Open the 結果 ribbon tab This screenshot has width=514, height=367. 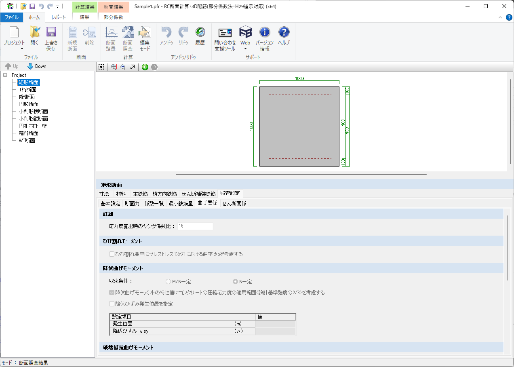point(85,17)
